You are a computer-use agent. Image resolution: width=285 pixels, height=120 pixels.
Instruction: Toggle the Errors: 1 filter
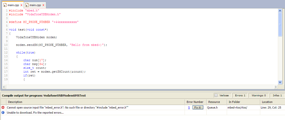coord(240,95)
